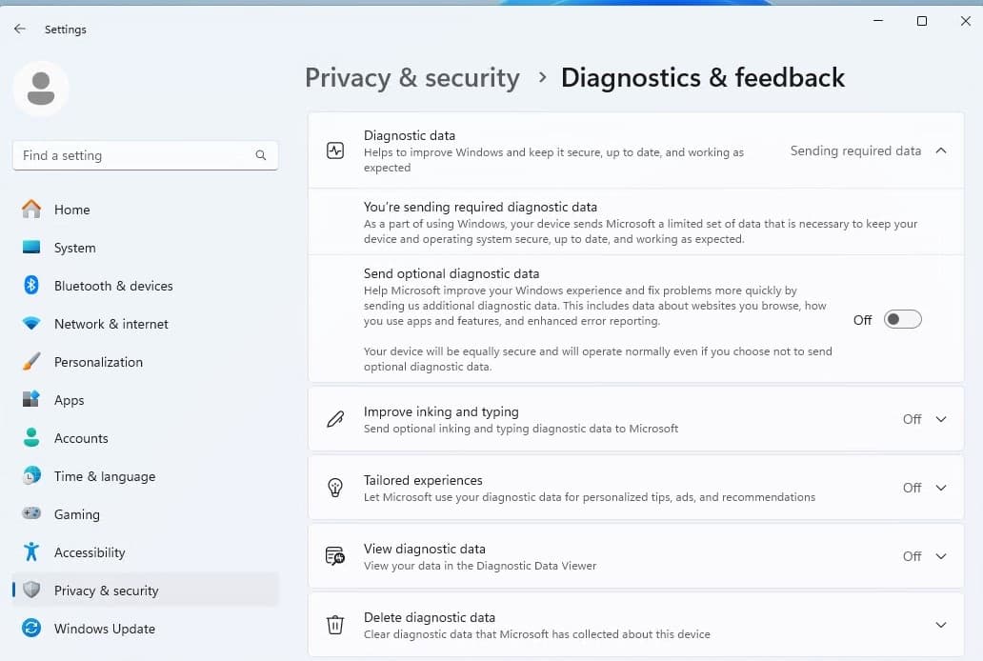This screenshot has width=983, height=661.
Task: Click the back arrow in Settings header
Action: (x=20, y=30)
